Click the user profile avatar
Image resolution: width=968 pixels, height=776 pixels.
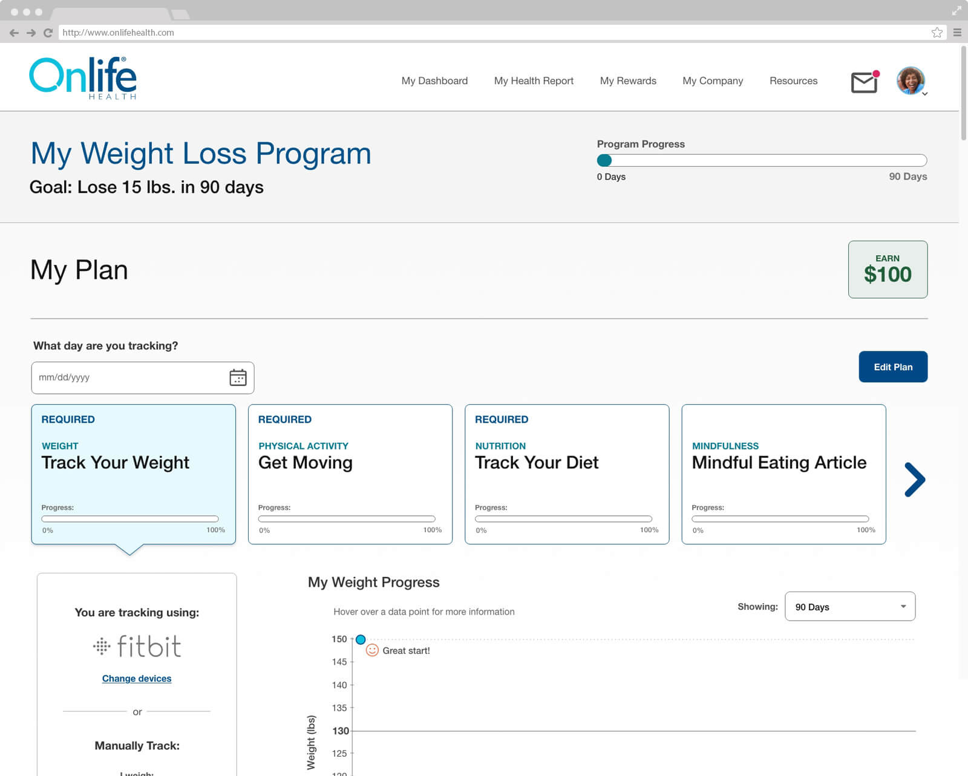910,80
